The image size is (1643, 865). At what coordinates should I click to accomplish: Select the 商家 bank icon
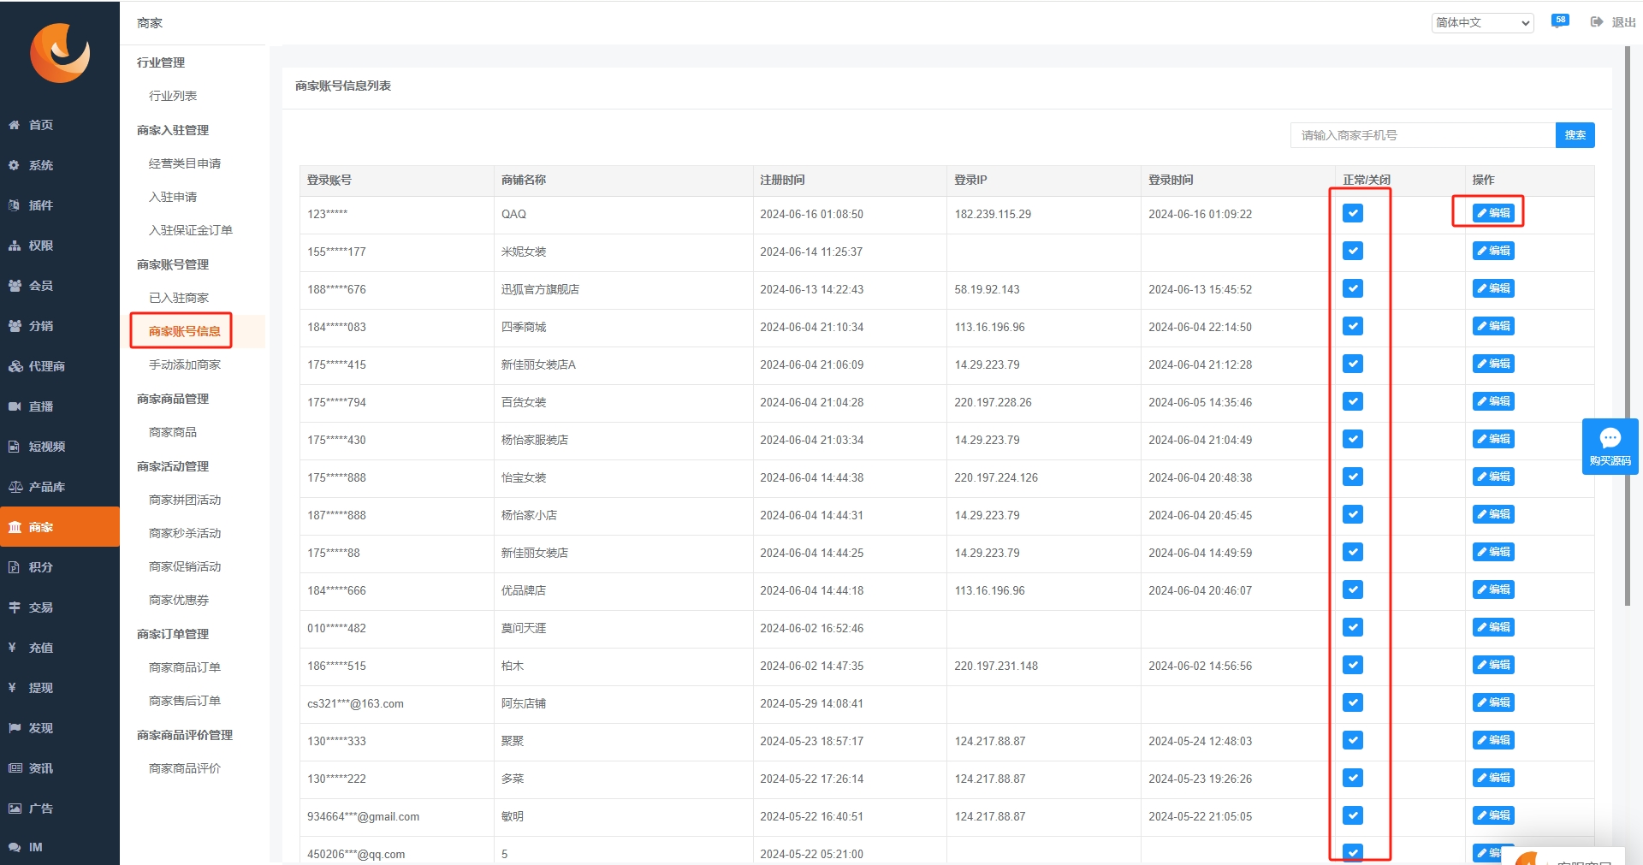coord(15,527)
